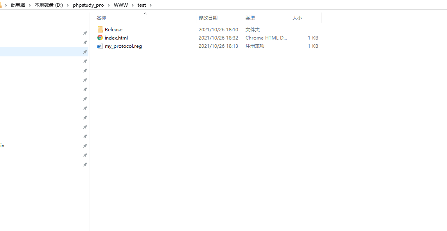The width and height of the screenshot is (447, 231).
Task: Click the 1 KB size of my_protocol.reg
Action: 313,46
